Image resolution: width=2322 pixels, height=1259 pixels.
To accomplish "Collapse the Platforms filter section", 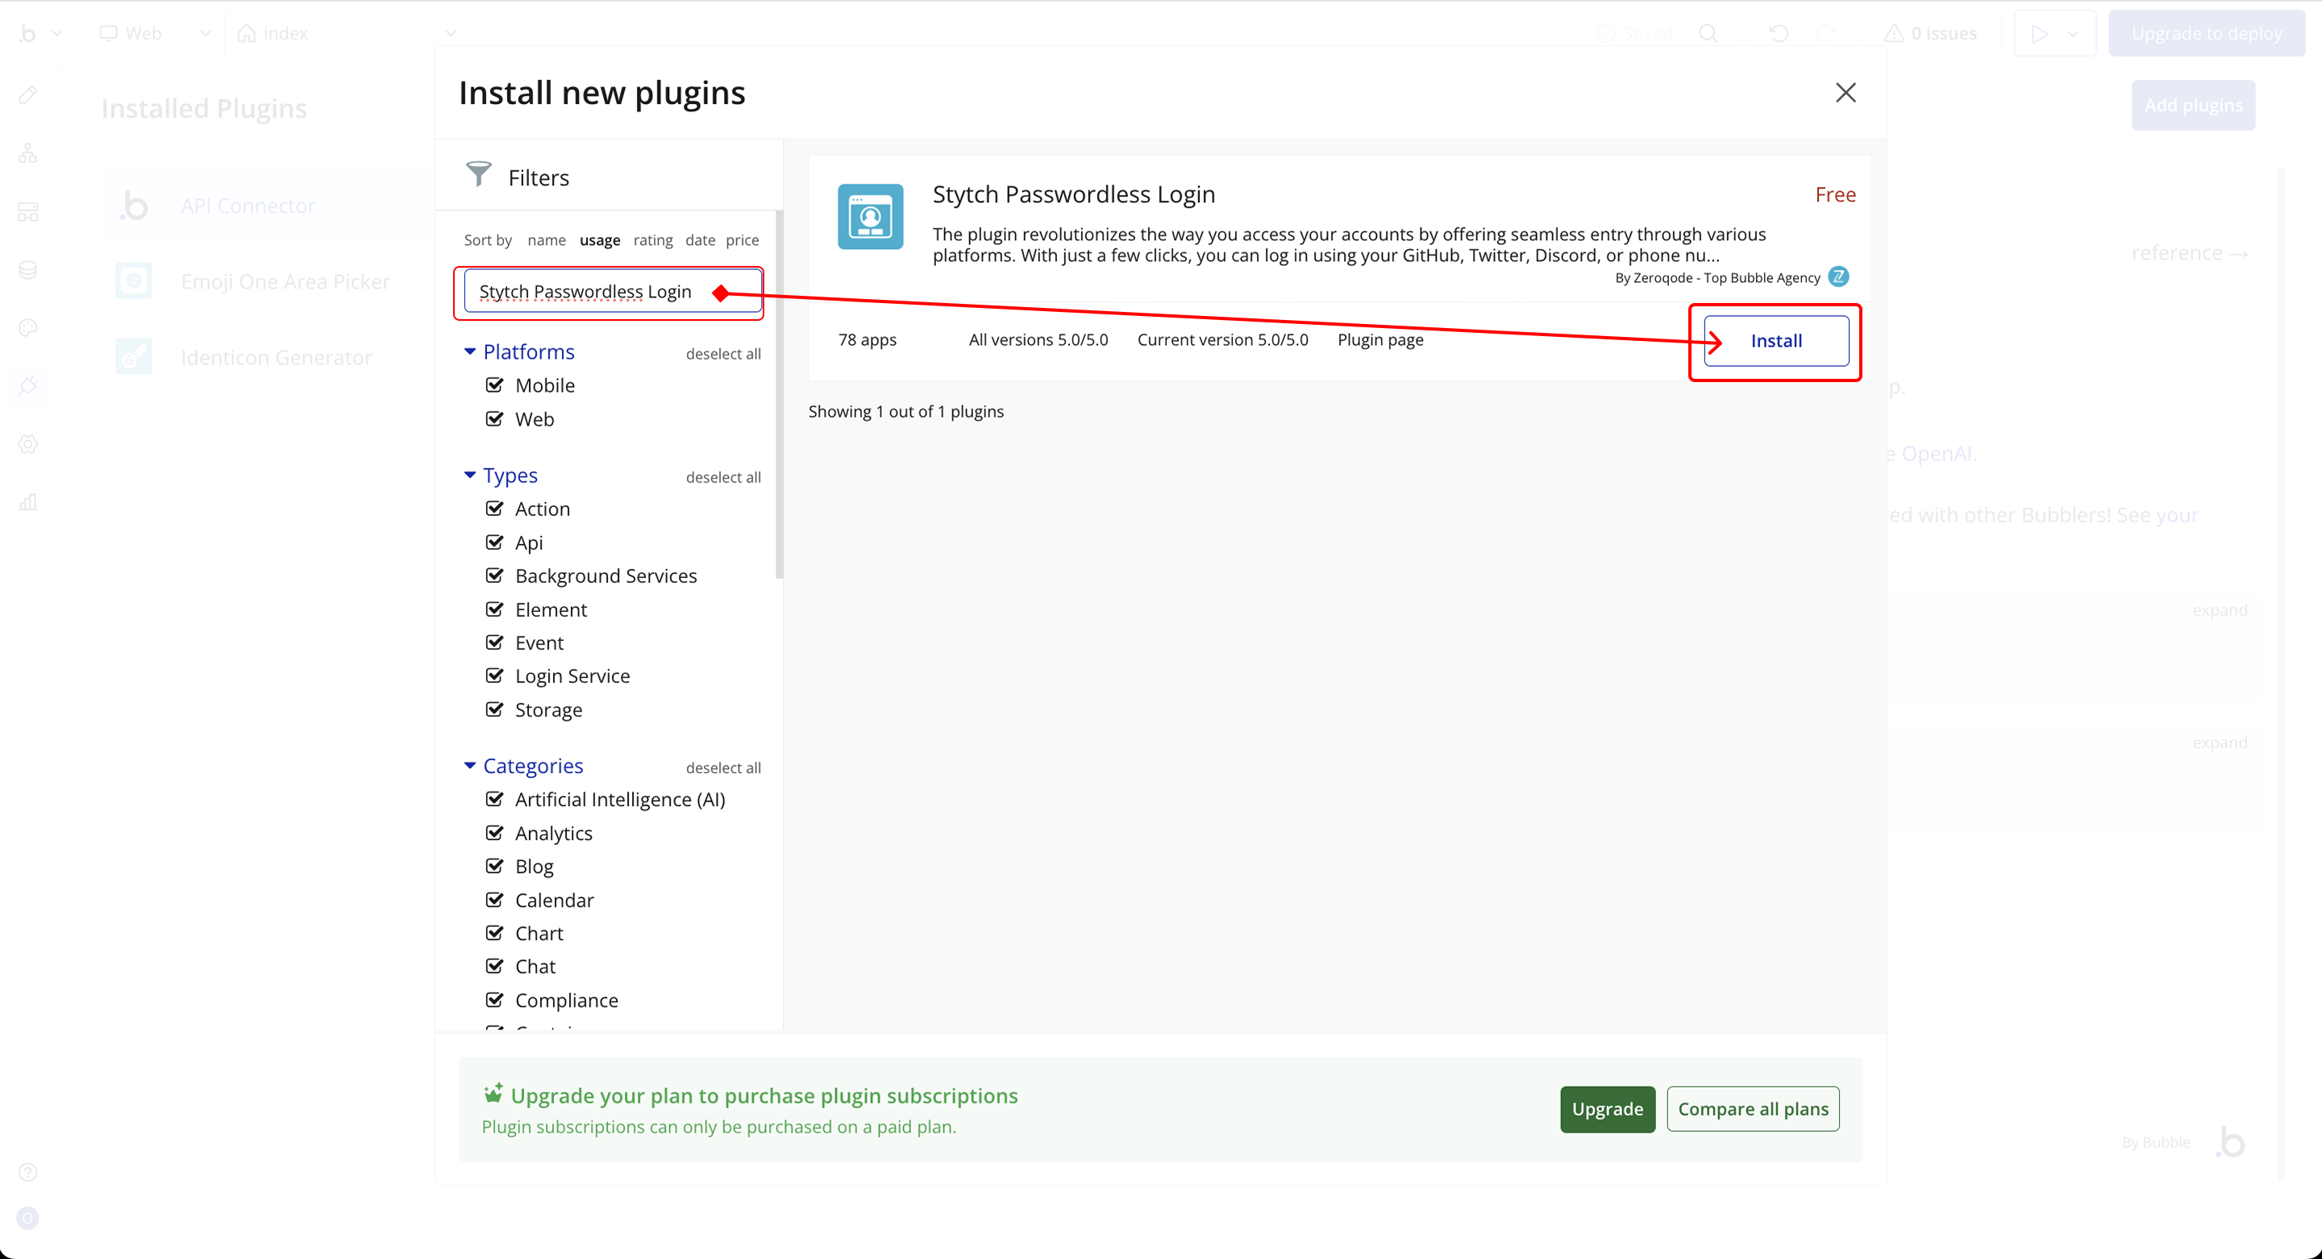I will pos(469,351).
